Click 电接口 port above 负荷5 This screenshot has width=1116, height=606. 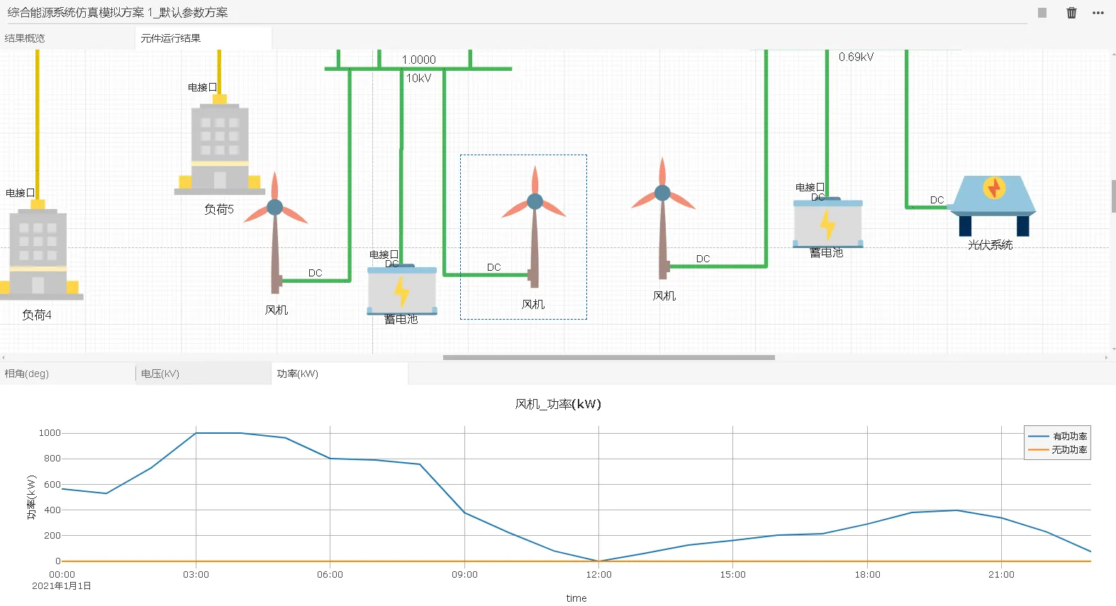pos(203,87)
